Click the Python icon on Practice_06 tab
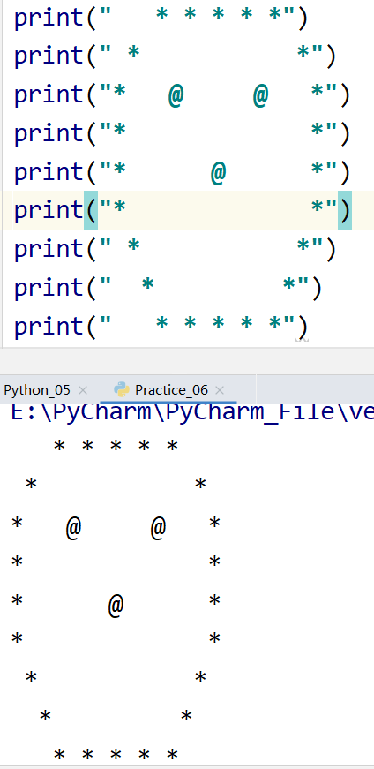Image resolution: width=374 pixels, height=769 pixels. [x=122, y=390]
